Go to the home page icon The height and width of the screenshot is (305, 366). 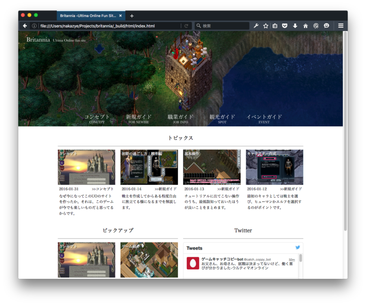tap(305, 26)
